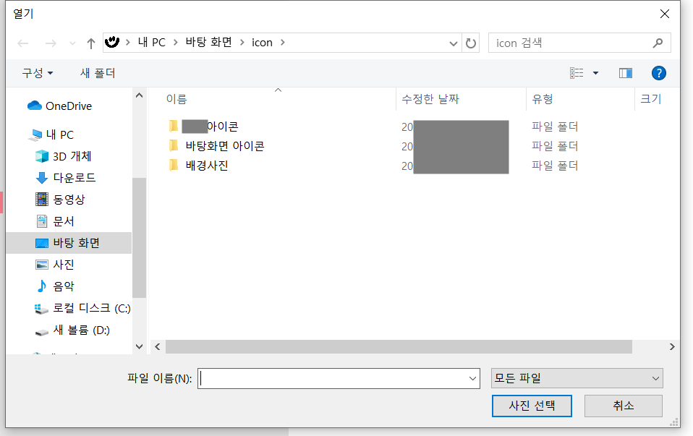
Task: Click the 3D 개체 cube icon
Action: [41, 156]
